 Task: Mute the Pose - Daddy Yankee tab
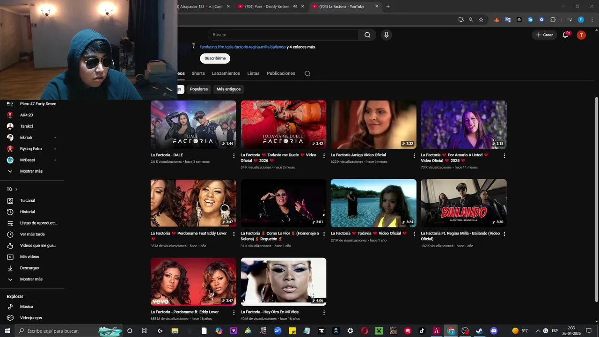[295, 7]
